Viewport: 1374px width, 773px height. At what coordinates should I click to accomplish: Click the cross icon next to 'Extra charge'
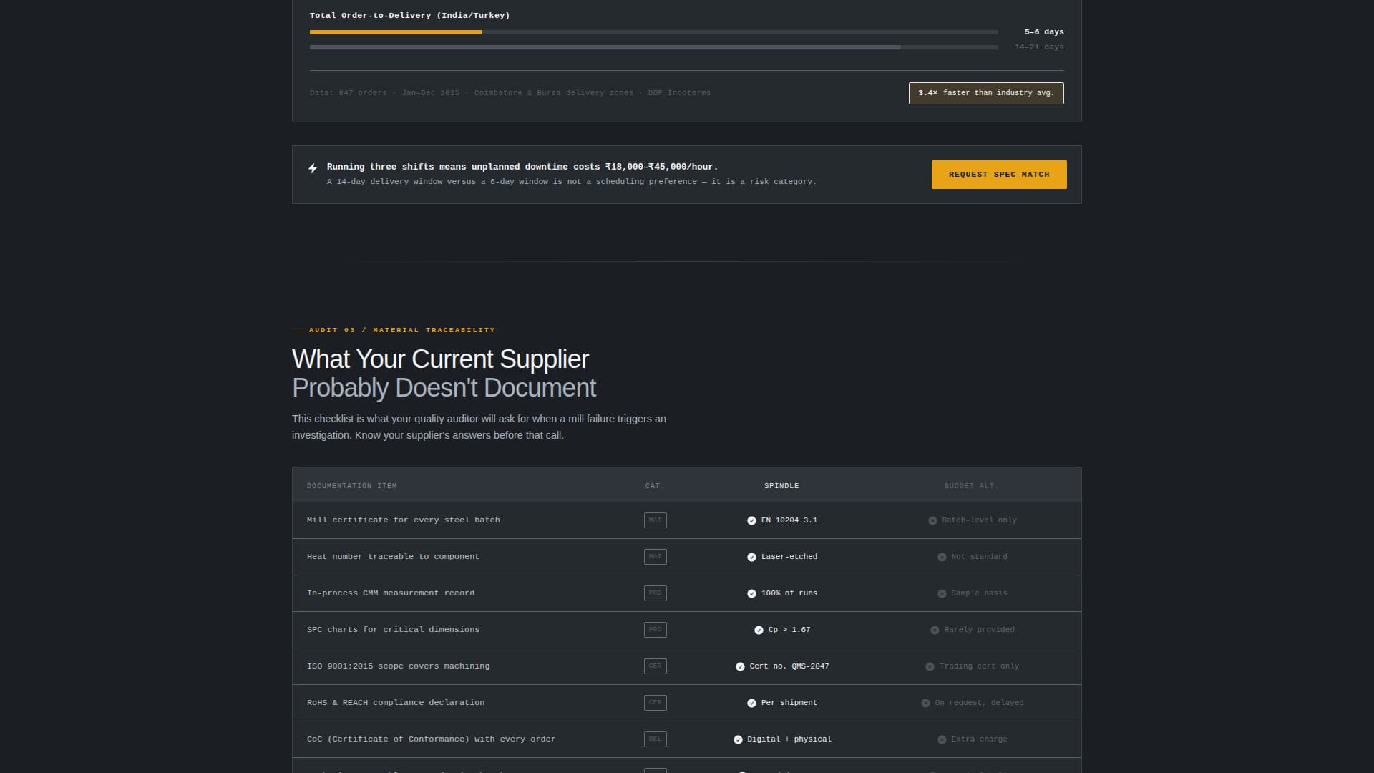click(x=941, y=739)
